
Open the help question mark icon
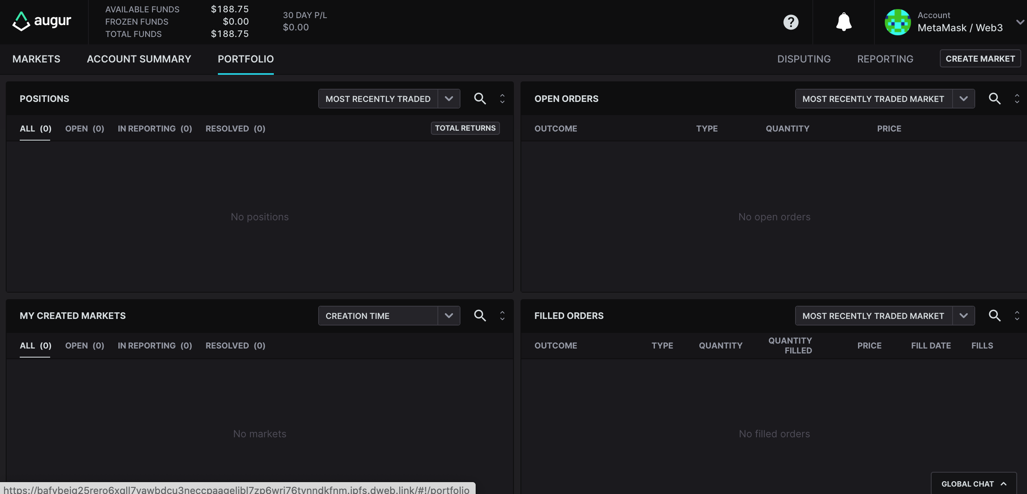(x=790, y=22)
